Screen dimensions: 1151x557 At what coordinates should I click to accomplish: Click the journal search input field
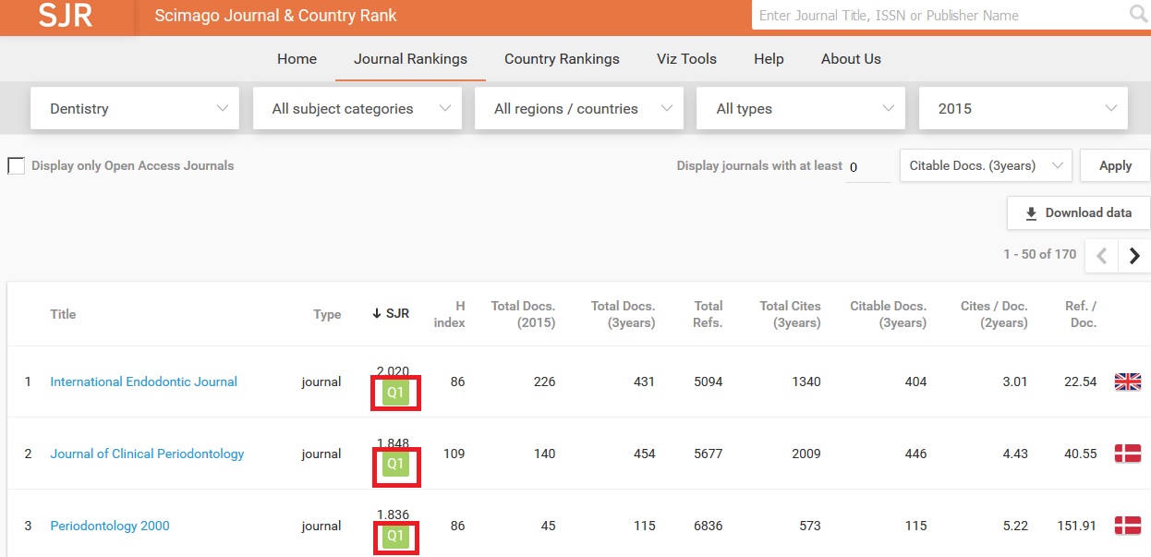pos(939,15)
